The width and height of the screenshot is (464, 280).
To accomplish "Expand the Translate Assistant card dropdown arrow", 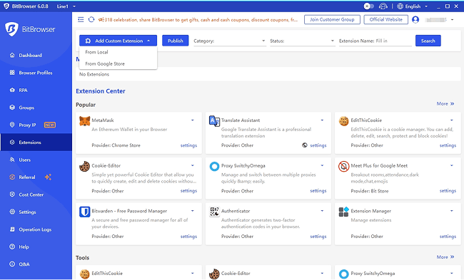I will 322,120.
